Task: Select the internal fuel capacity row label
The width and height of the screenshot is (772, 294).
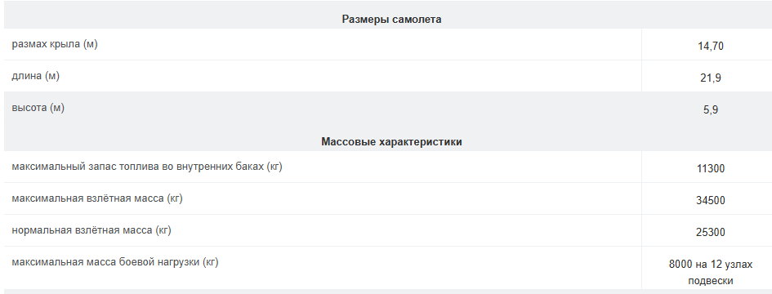Action: 147,167
